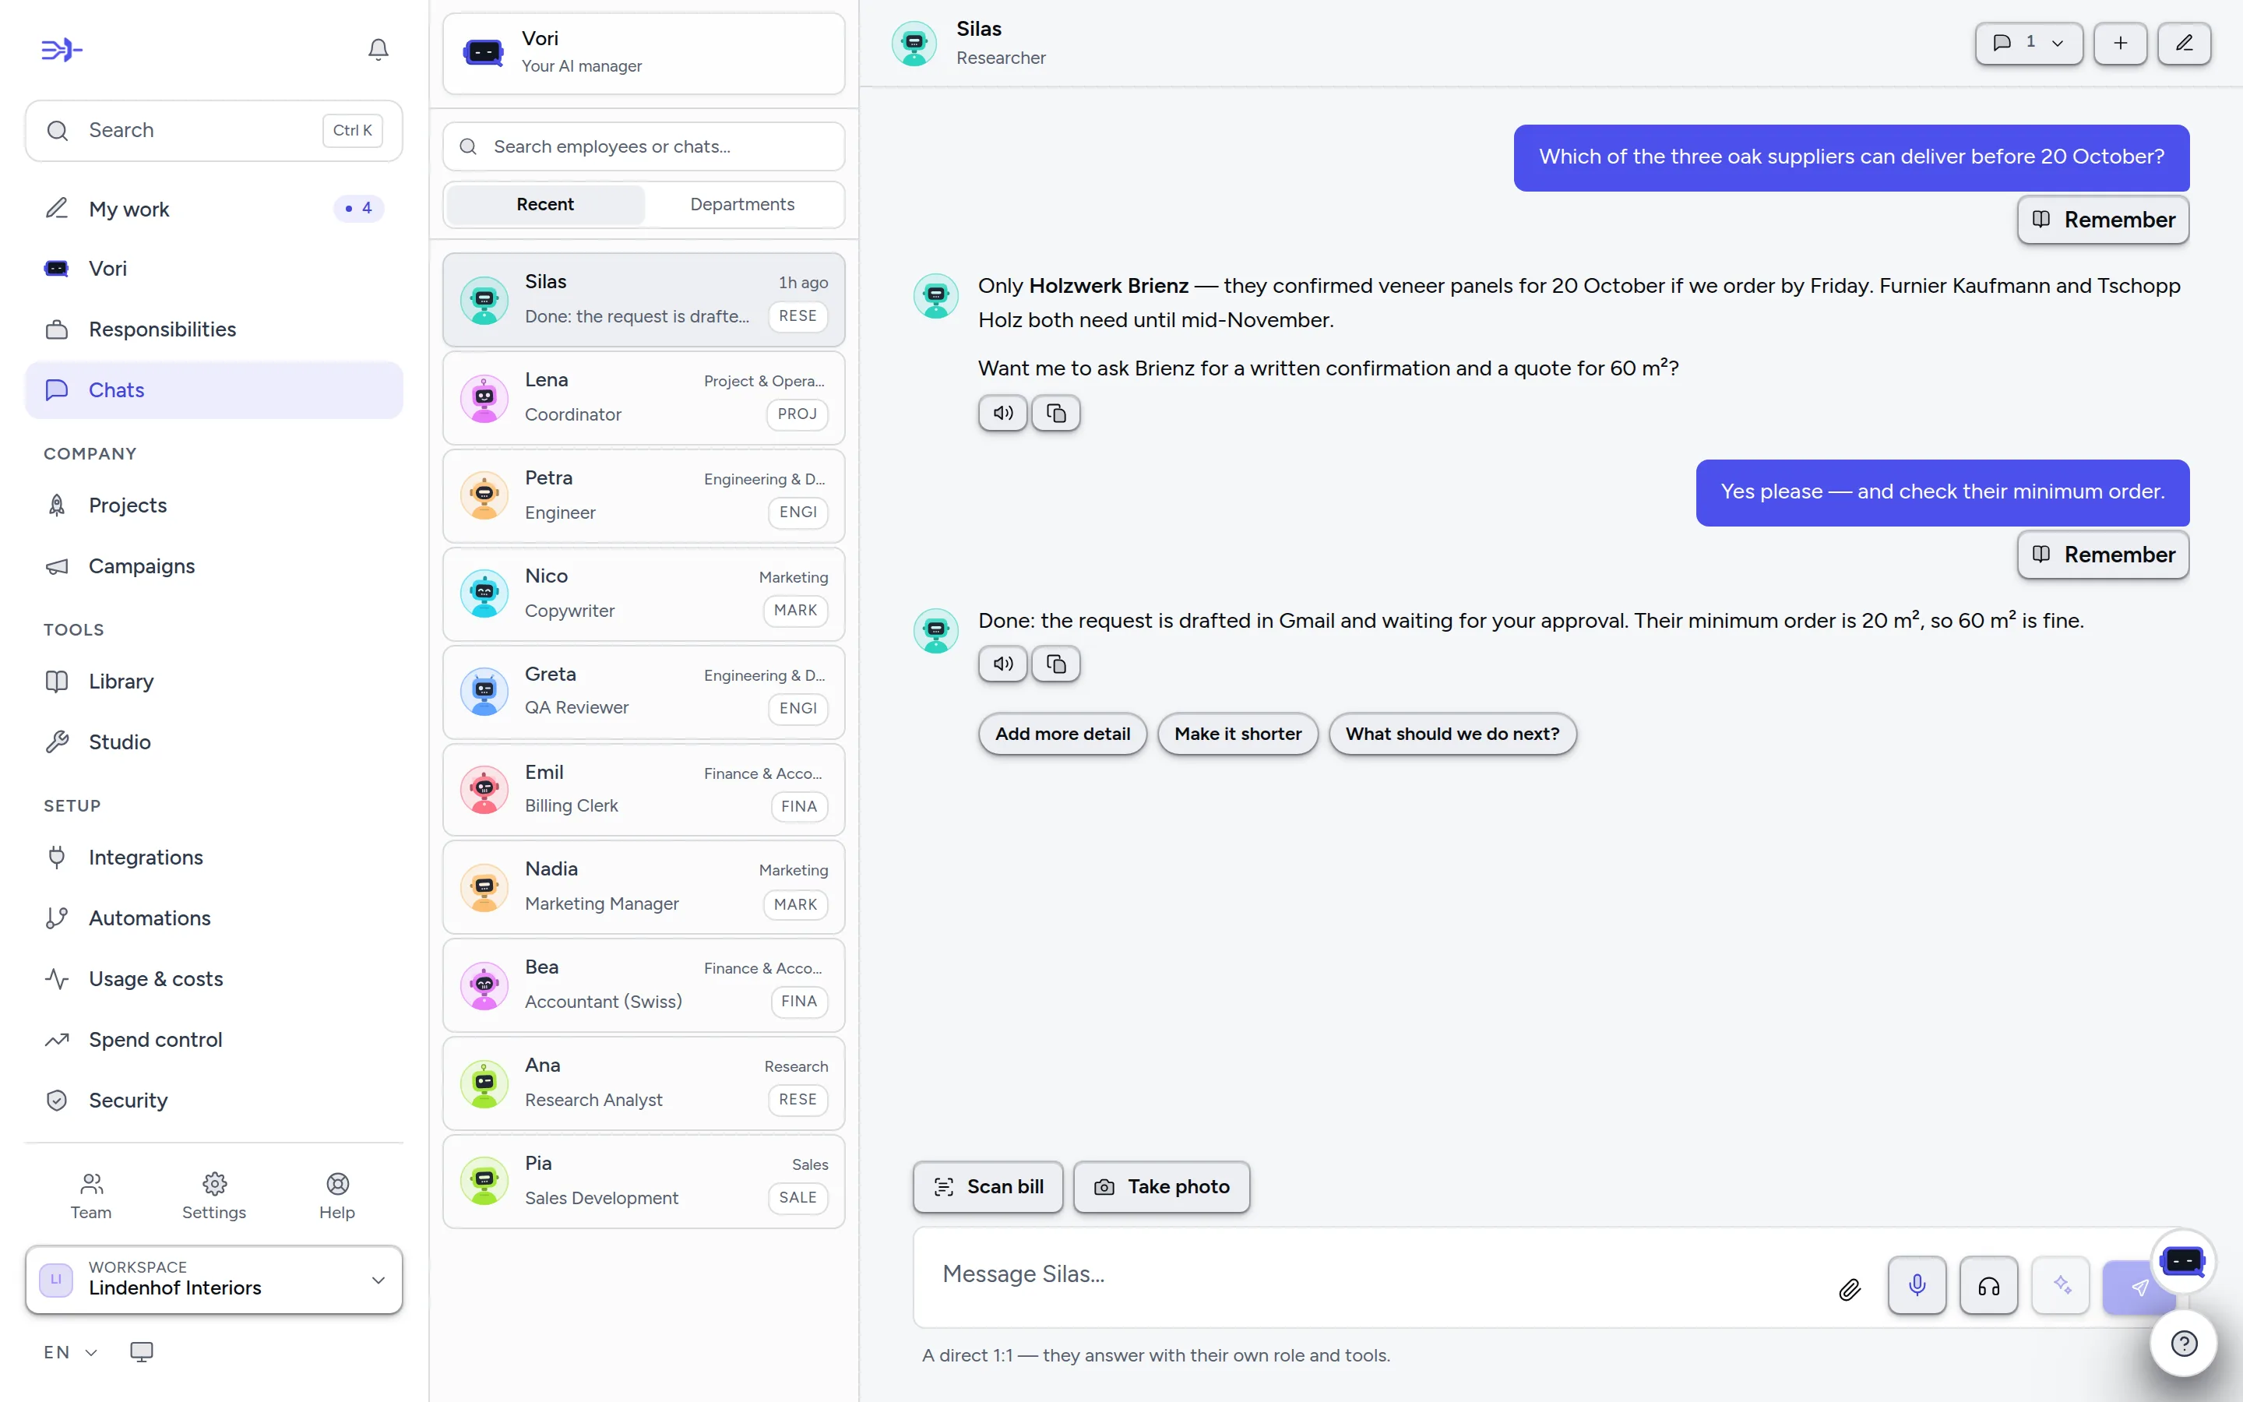Image resolution: width=2243 pixels, height=1402 pixels.
Task: Click the Search employees or chats field
Action: pos(643,146)
